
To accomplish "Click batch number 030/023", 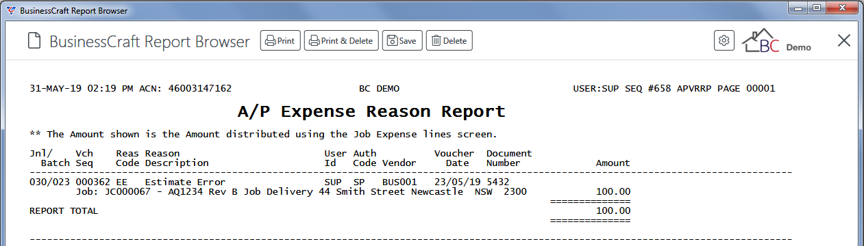I will (49, 182).
